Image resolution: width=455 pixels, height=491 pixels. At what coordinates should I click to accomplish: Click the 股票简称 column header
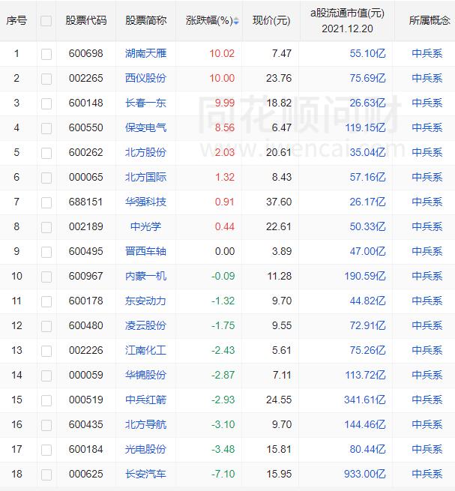(146, 21)
